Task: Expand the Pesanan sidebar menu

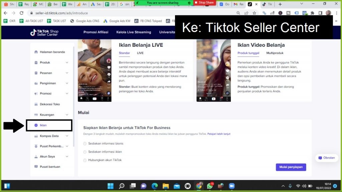Action: coord(67,73)
